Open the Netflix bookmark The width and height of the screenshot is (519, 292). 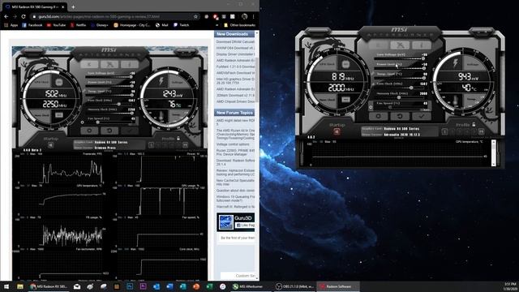[x=78, y=25]
